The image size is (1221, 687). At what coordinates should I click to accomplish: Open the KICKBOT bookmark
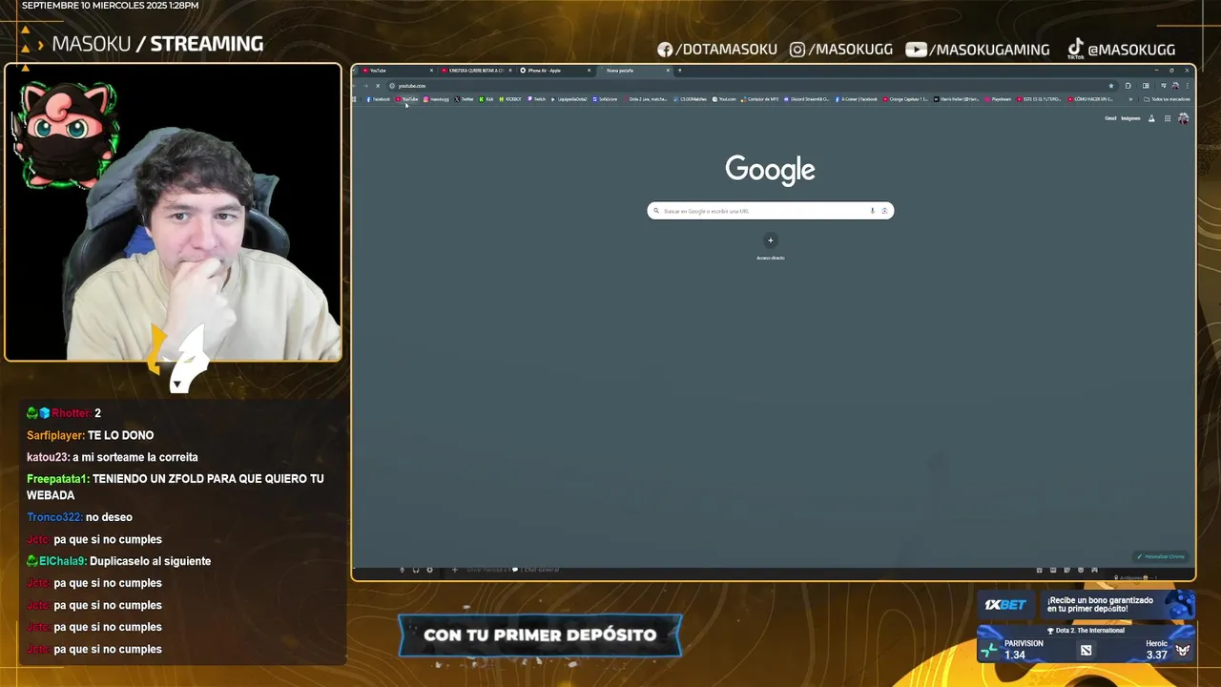pos(510,99)
